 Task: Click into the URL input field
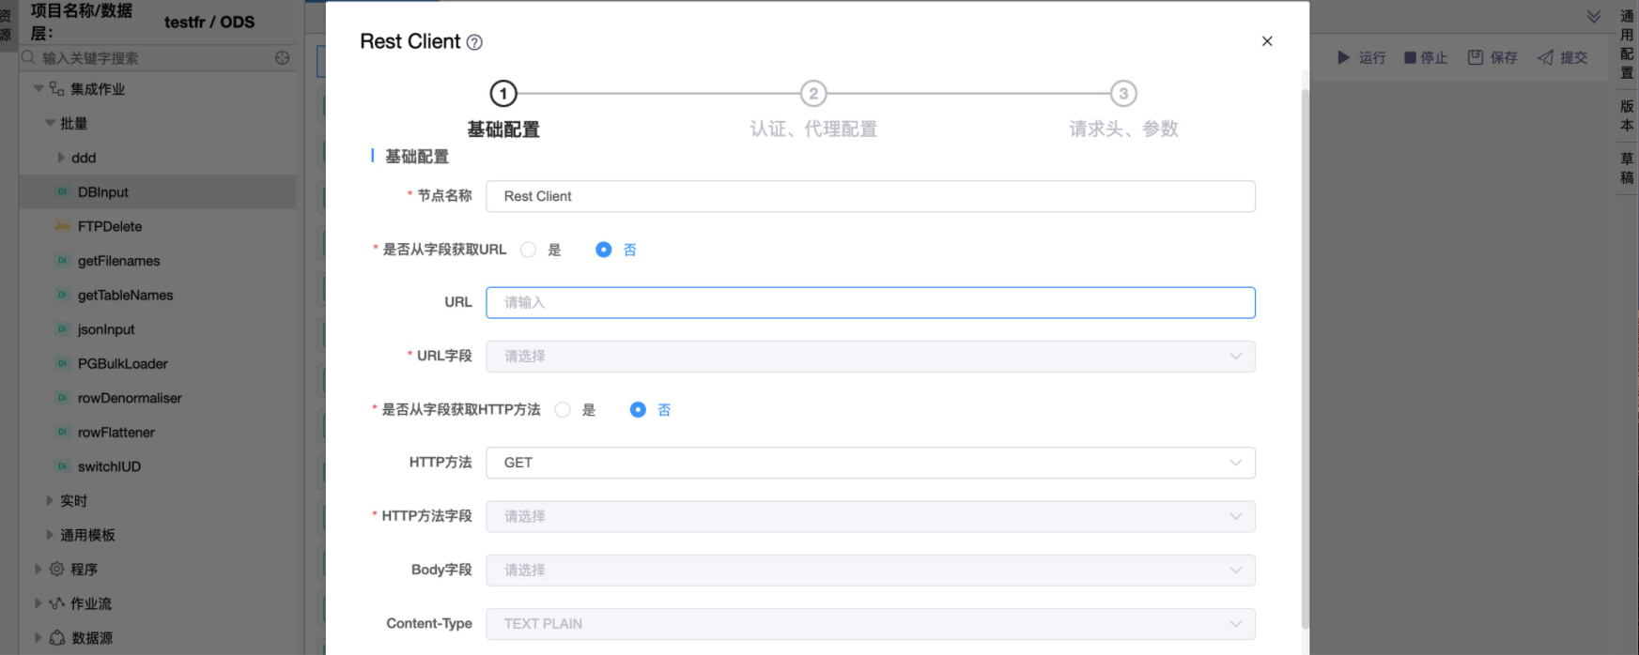pyautogui.click(x=869, y=302)
